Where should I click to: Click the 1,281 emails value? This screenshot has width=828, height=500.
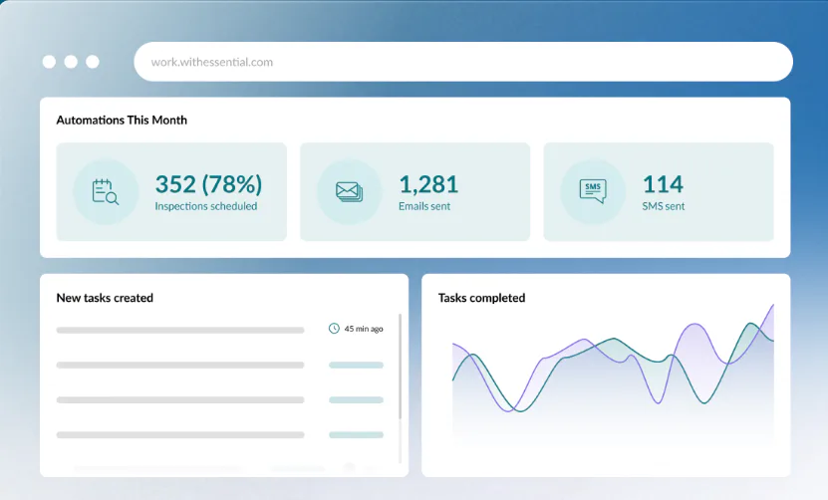tap(428, 184)
